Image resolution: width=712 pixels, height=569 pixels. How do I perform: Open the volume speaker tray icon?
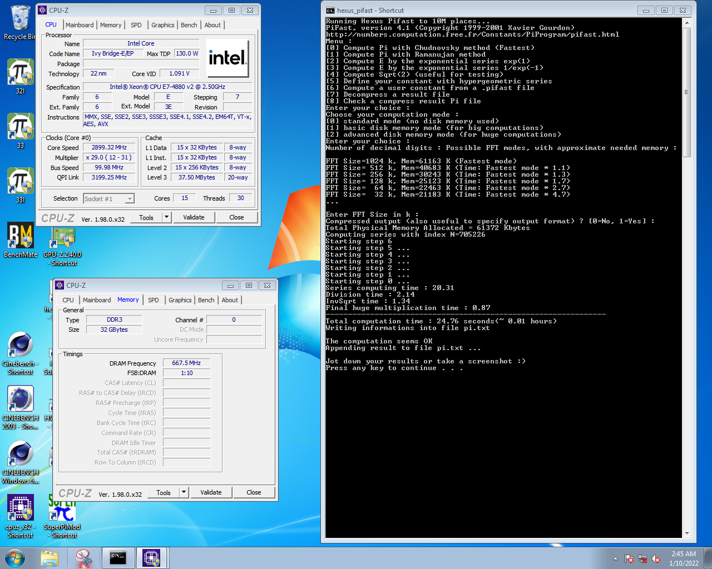656,558
